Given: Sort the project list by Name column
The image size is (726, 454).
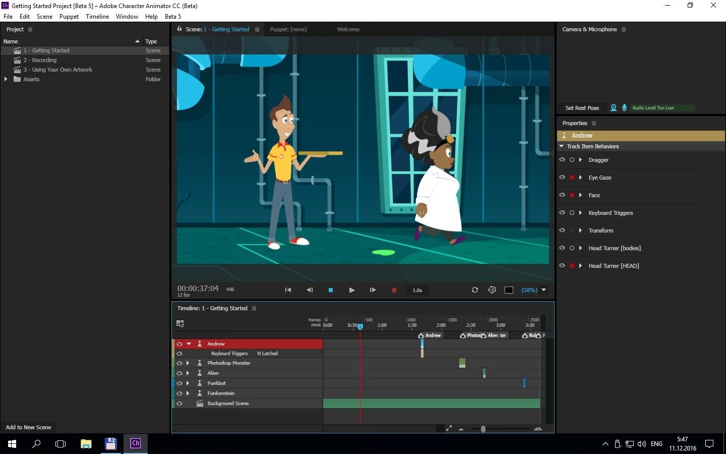Looking at the screenshot, I should coord(72,41).
